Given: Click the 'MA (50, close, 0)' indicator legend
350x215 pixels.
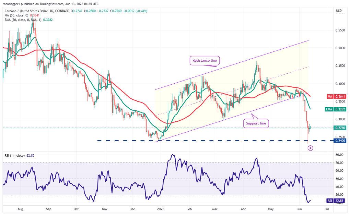Looking at the screenshot, I should [x=22, y=15].
